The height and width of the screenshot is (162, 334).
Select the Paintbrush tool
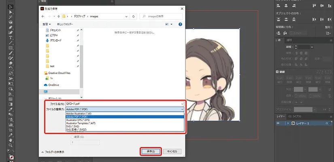click(x=11, y=53)
